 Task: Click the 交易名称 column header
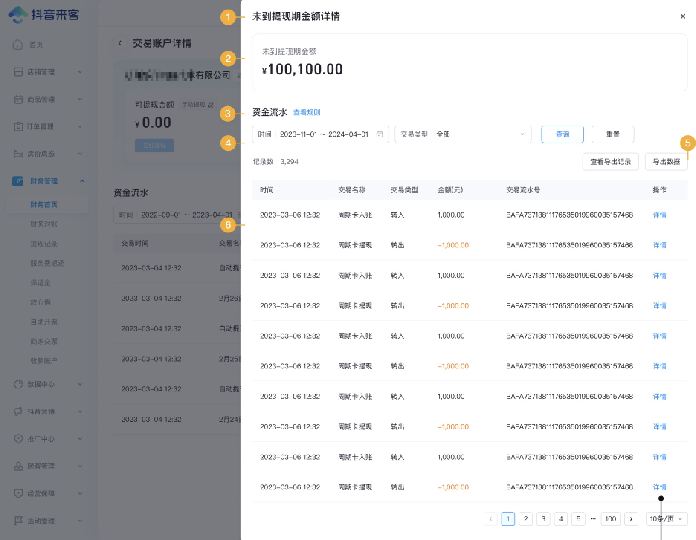pyautogui.click(x=352, y=190)
